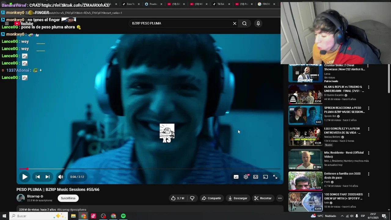Open Detienen a familia con 3500 dosis video
Viewport: 391px width, 220px height.
point(305,181)
